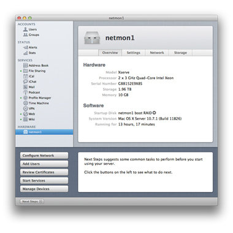Switch to the Settings tab
Screen dimensions: 233x233
pos(133,53)
